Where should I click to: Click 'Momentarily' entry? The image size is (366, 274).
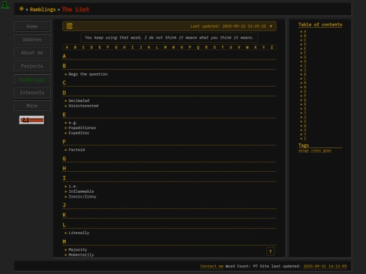tap(81, 255)
